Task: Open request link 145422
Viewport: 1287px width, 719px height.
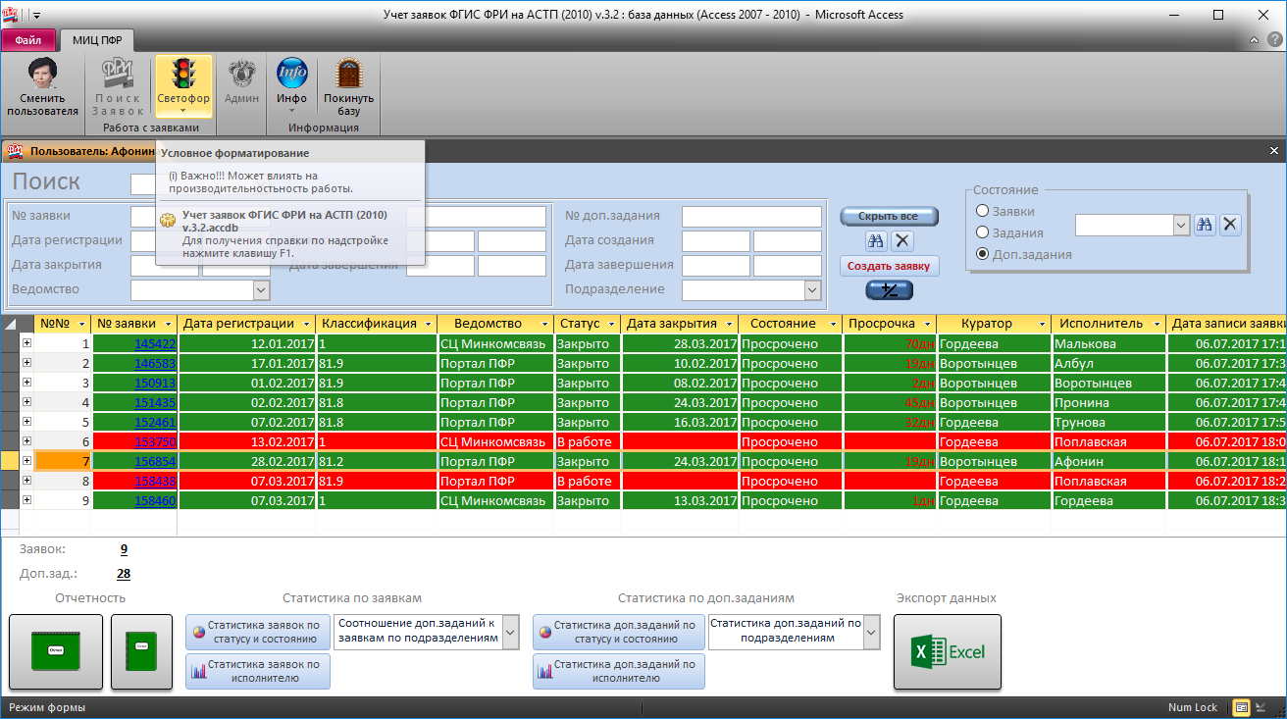Action: (x=155, y=344)
